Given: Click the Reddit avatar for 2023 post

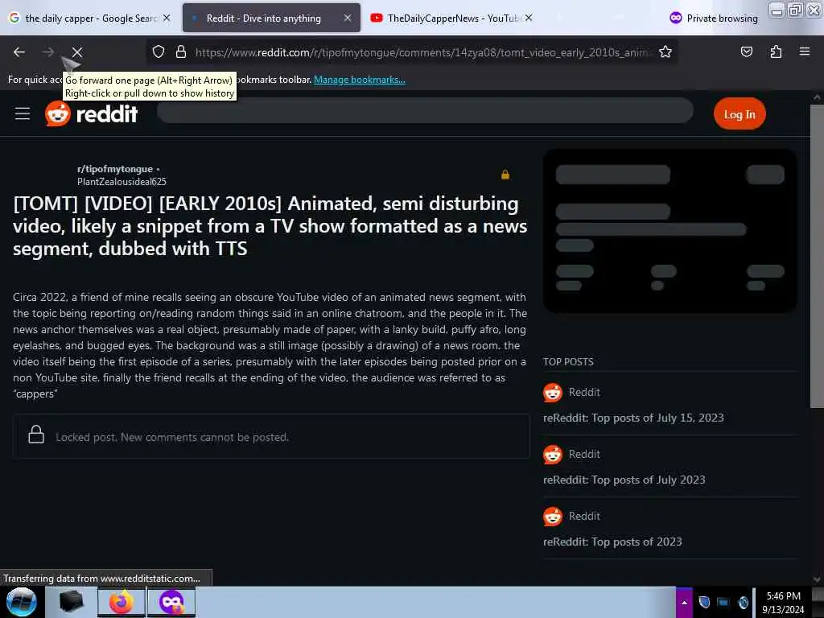Looking at the screenshot, I should [552, 517].
